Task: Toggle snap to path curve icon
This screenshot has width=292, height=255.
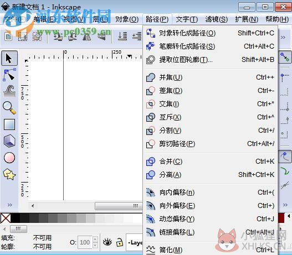Action: 285,157
